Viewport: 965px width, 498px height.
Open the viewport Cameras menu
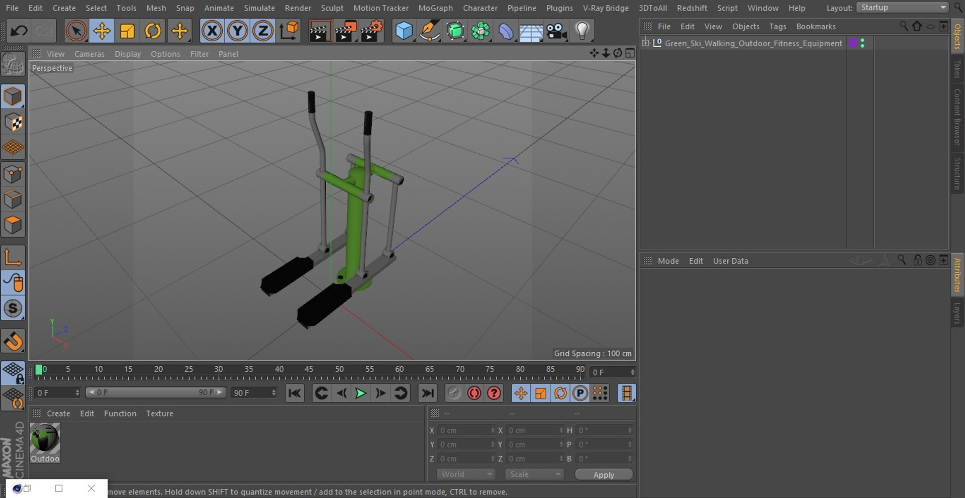click(89, 54)
